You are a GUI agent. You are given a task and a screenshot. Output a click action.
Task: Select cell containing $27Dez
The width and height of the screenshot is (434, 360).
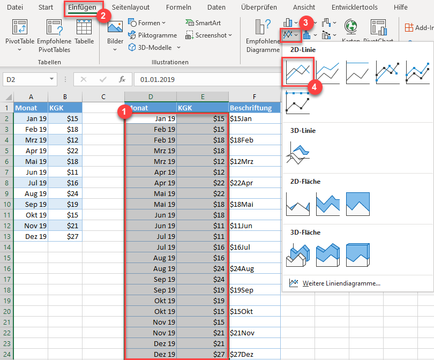pos(255,354)
